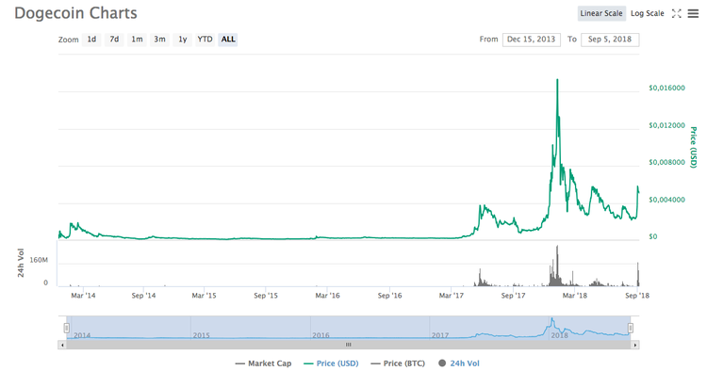
Task: Click the 2014 label in navigator
Action: [82, 335]
